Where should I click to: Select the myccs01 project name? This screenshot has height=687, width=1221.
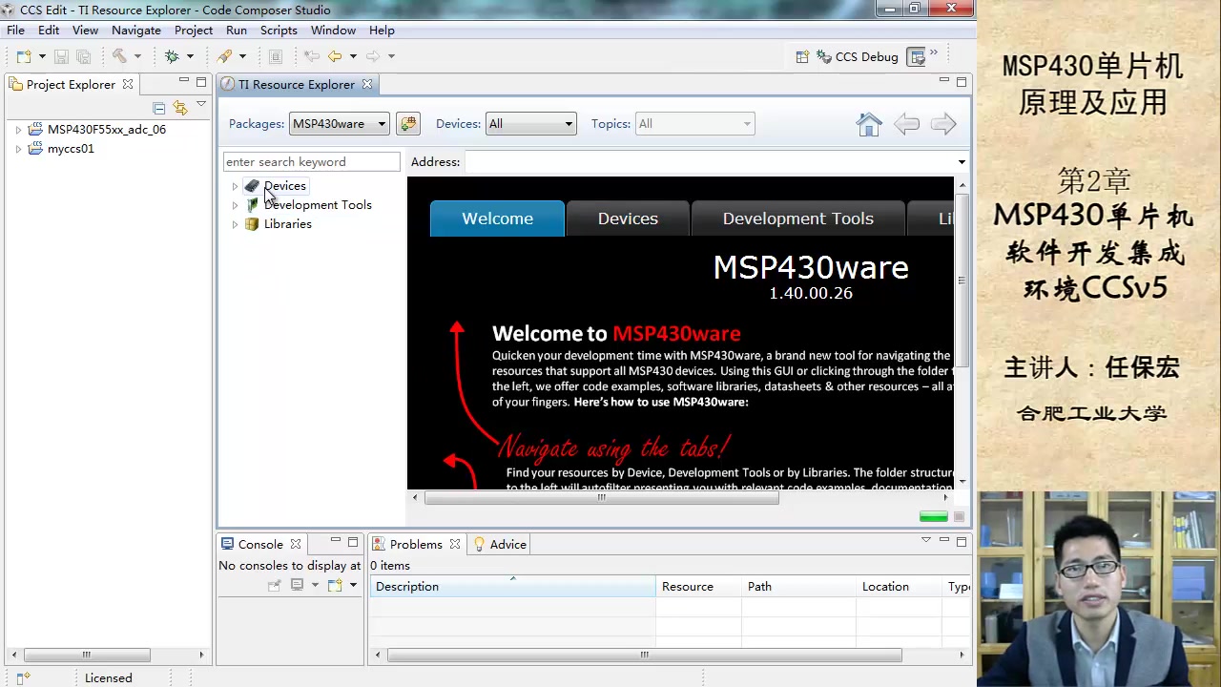71,149
